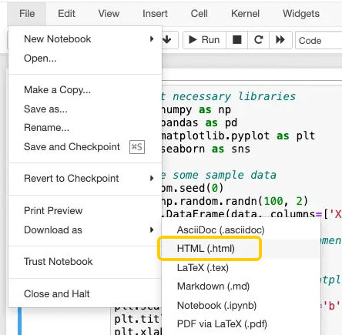Click the 'some sample data' comment

pyautogui.click(x=224, y=176)
